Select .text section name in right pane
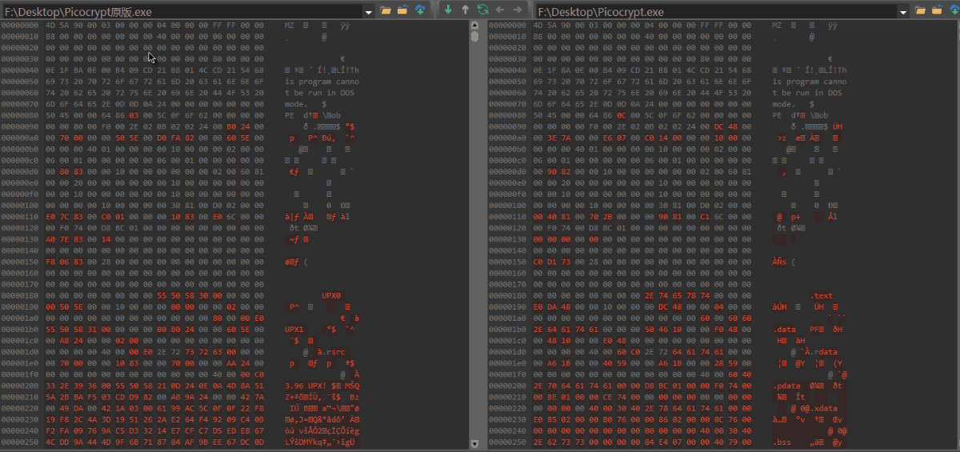 821,296
